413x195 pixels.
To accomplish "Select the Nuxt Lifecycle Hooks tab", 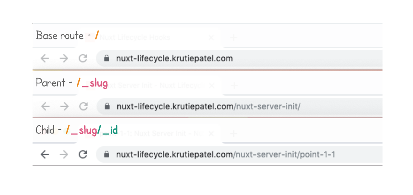I will (x=135, y=38).
